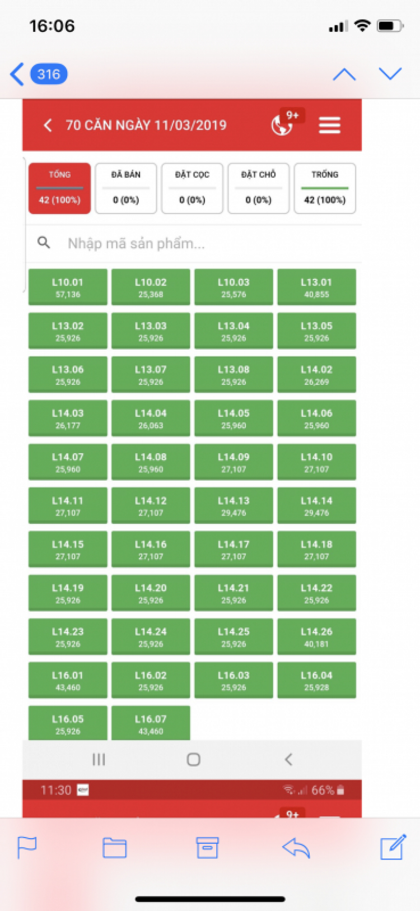Screen dimensions: 420x911
Task: Jump to next message with down chevron
Action: 390,74
